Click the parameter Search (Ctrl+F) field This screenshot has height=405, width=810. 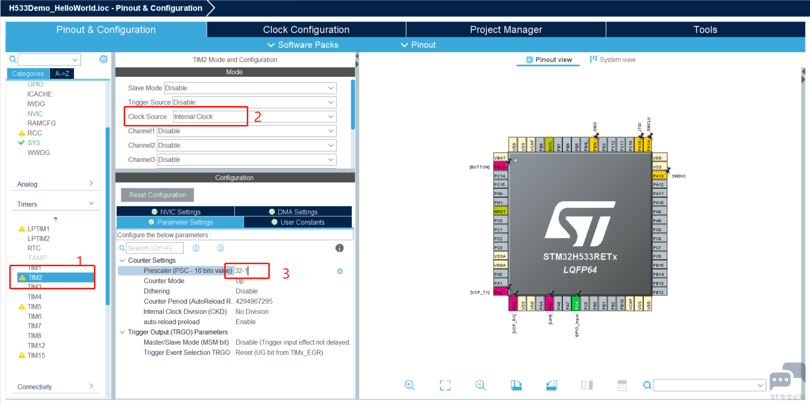point(155,248)
